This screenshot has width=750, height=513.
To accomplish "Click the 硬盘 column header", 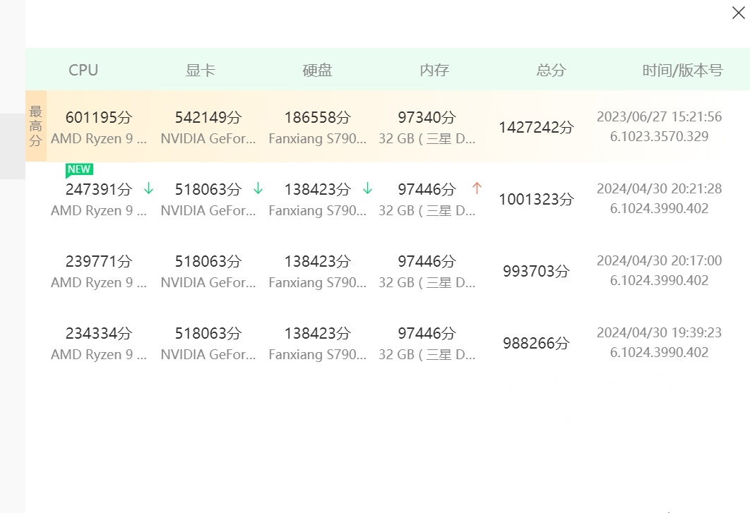I will 316,70.
